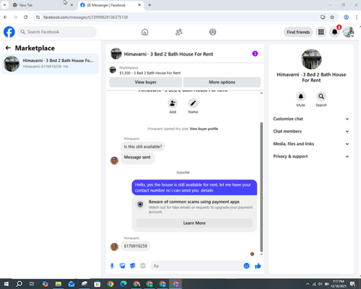This screenshot has width=361, height=289.
Task: Open the notifications bell in header
Action: [x=334, y=32]
